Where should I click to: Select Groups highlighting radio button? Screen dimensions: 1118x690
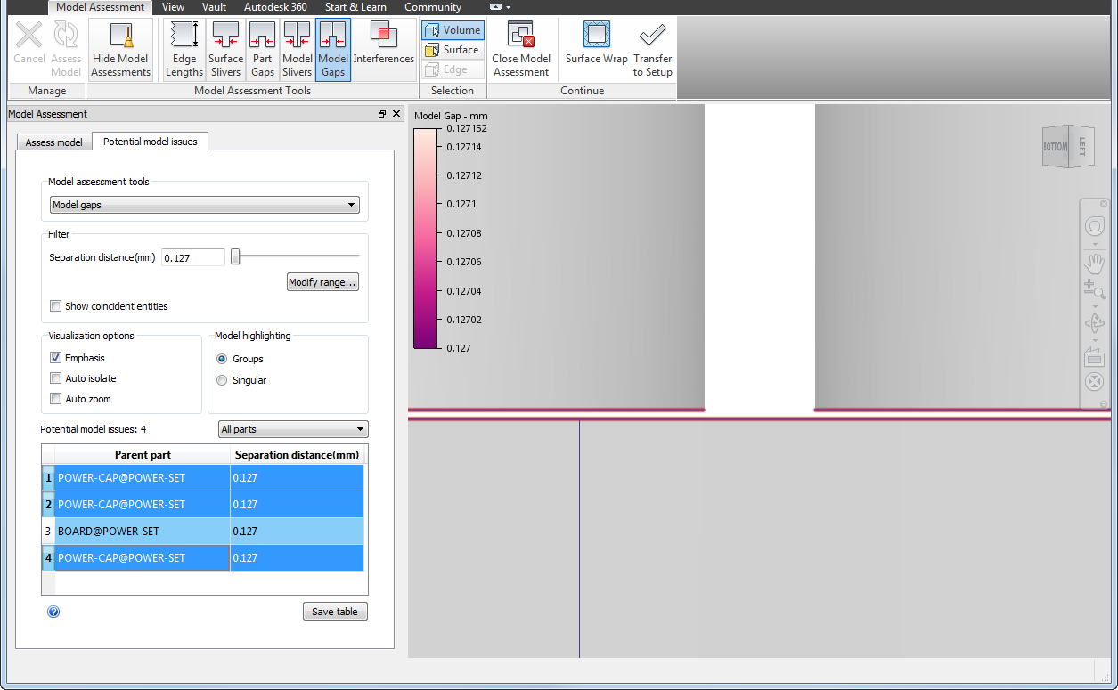point(222,359)
